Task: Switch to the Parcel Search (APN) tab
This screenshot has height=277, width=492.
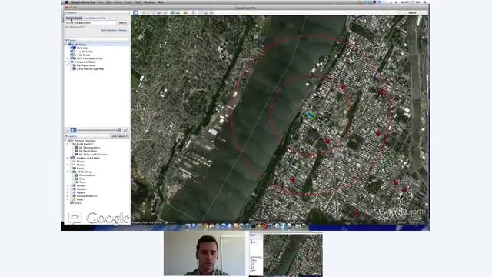Action: (x=95, y=18)
